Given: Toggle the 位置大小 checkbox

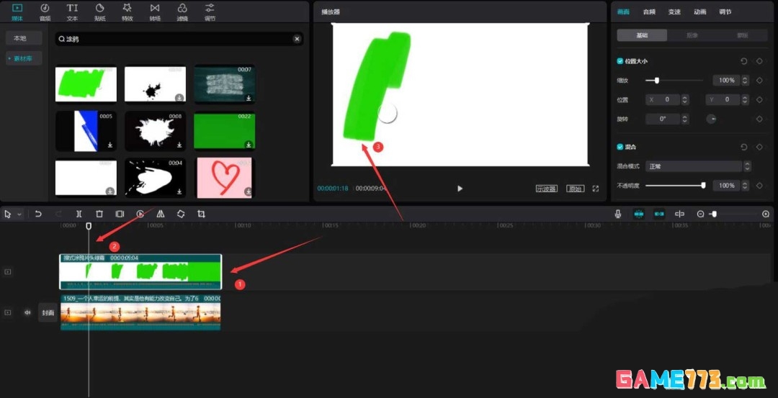Looking at the screenshot, I should point(620,62).
